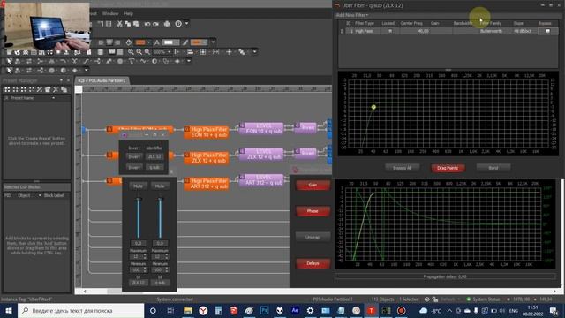Click the Windows search box on taskbar
Image resolution: width=565 pixels, height=318 pixels.
point(80,310)
